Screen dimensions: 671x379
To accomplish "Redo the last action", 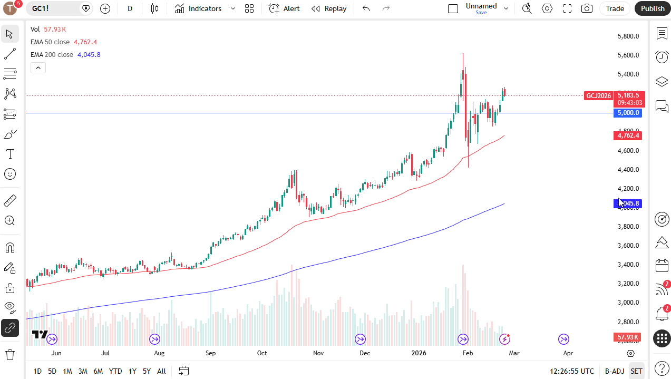I will pos(386,8).
